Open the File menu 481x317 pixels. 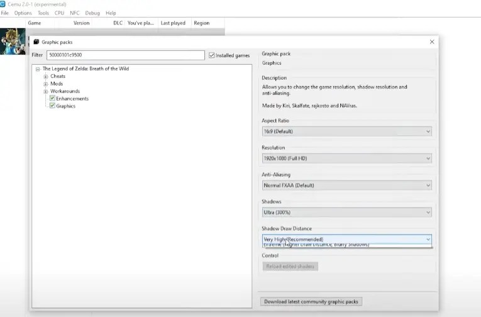[x=4, y=13]
